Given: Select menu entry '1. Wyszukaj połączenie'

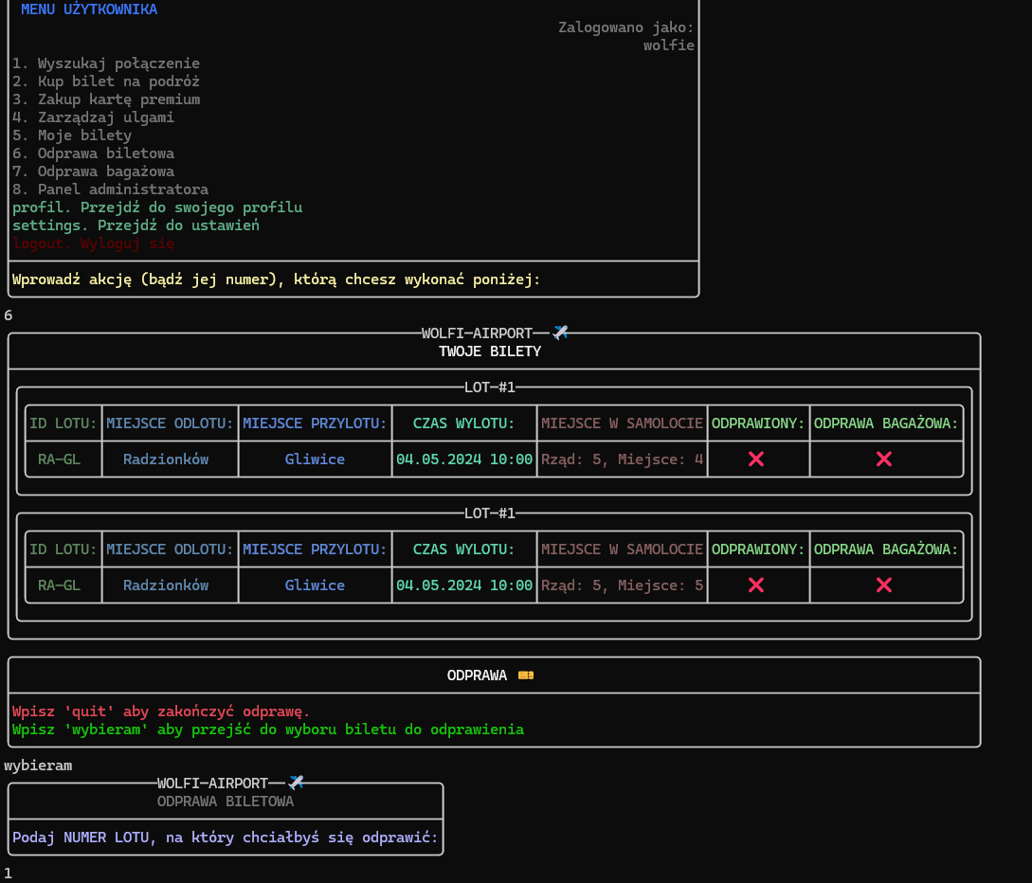Looking at the screenshot, I should click(106, 63).
